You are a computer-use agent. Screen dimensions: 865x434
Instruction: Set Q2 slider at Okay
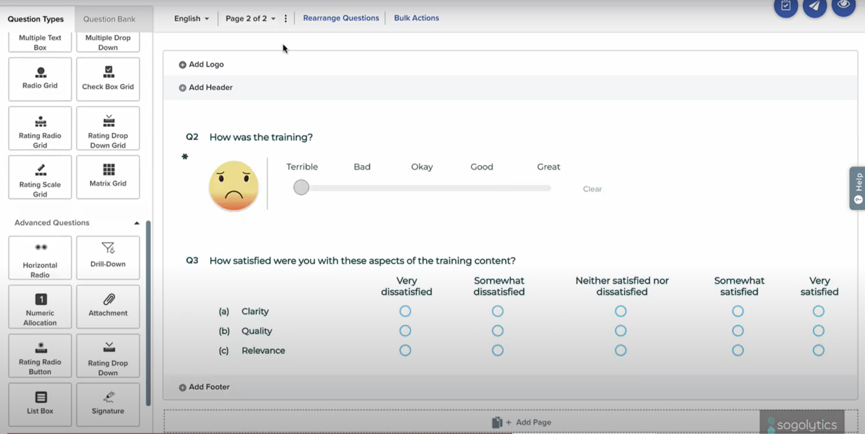point(422,188)
